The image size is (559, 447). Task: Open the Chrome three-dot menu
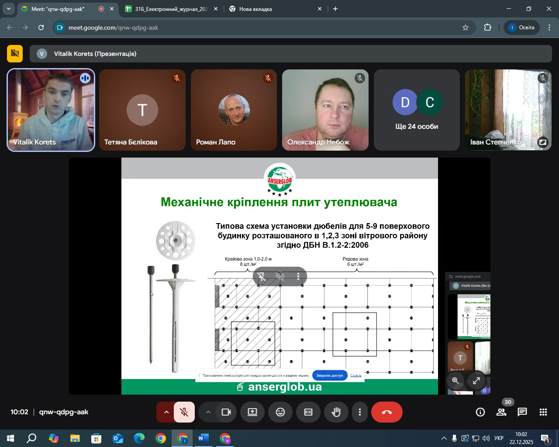point(549,28)
